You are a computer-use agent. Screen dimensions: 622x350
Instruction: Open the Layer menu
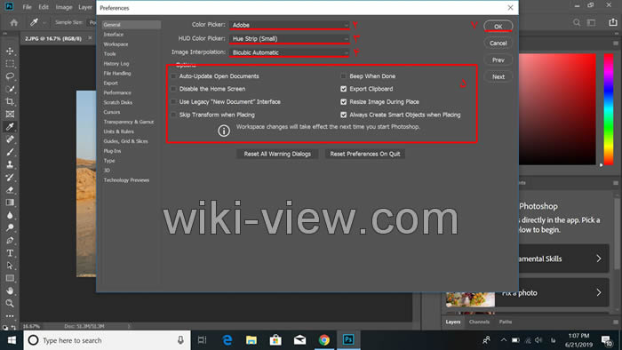(85, 7)
